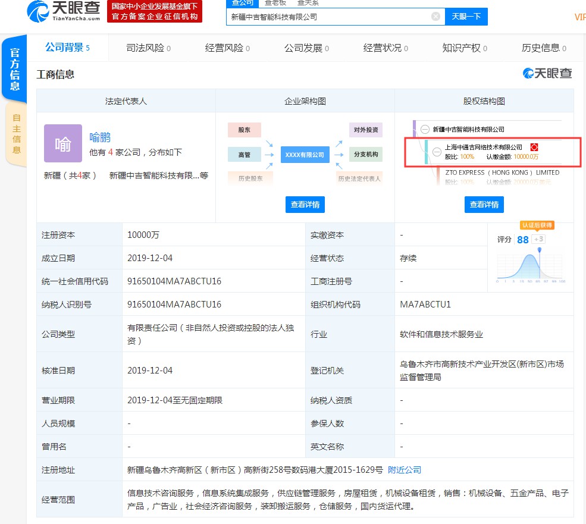Viewport: 586px width, 524px height.
Task: Switch to the 司法风险 tab
Action: 148,48
